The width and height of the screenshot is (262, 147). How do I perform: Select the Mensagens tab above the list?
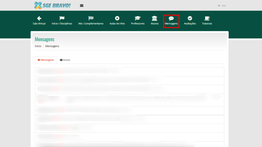(x=46, y=60)
